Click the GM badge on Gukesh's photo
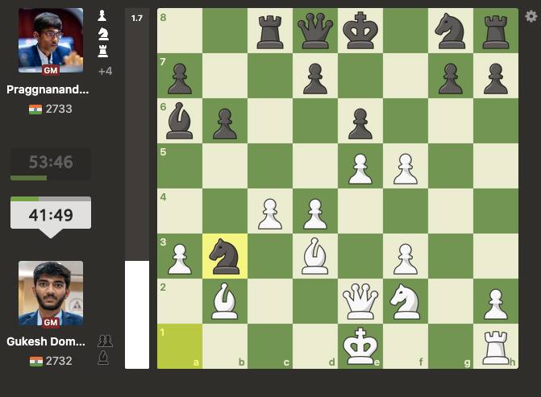 [51, 323]
